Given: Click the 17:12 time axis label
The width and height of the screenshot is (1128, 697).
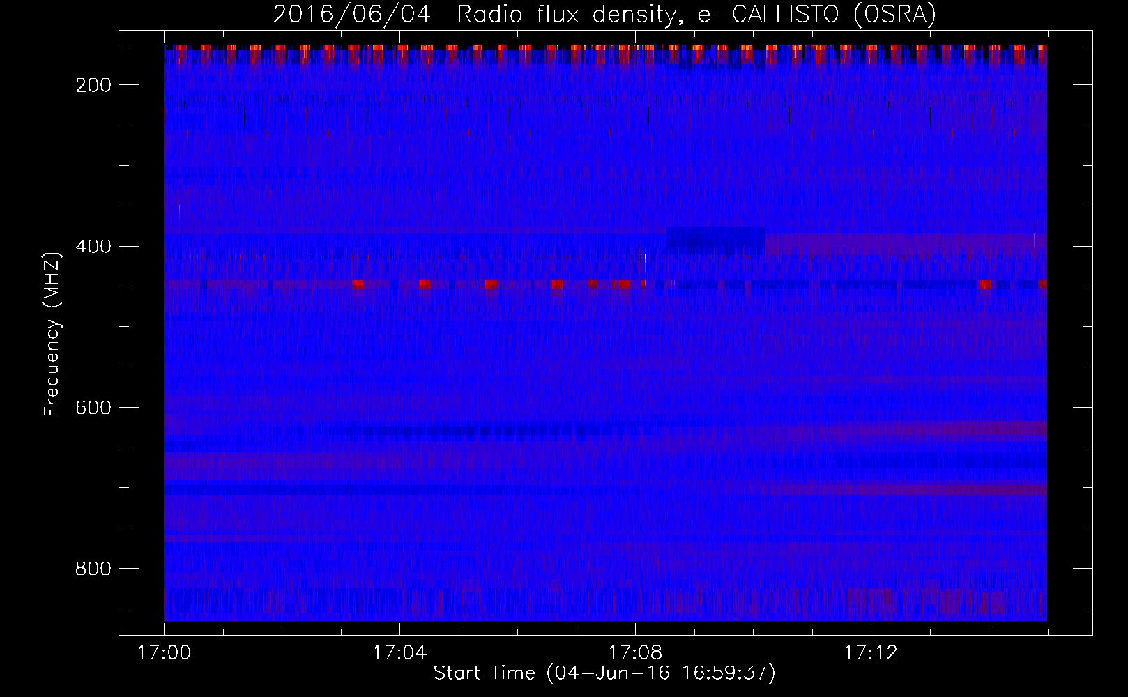Looking at the screenshot, I should click(871, 653).
